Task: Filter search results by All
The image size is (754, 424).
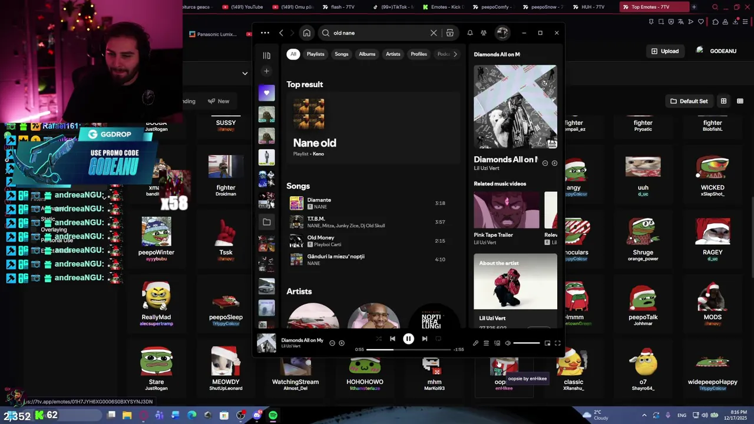Action: (293, 54)
